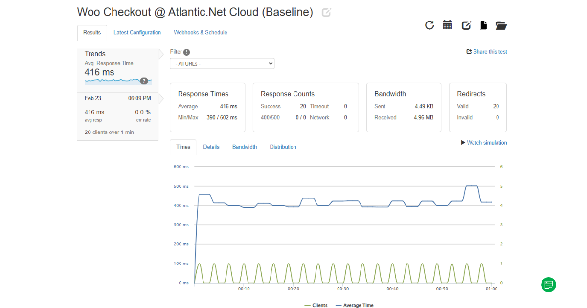Click the copy test document icon
This screenshot has width=587, height=308.
click(483, 25)
